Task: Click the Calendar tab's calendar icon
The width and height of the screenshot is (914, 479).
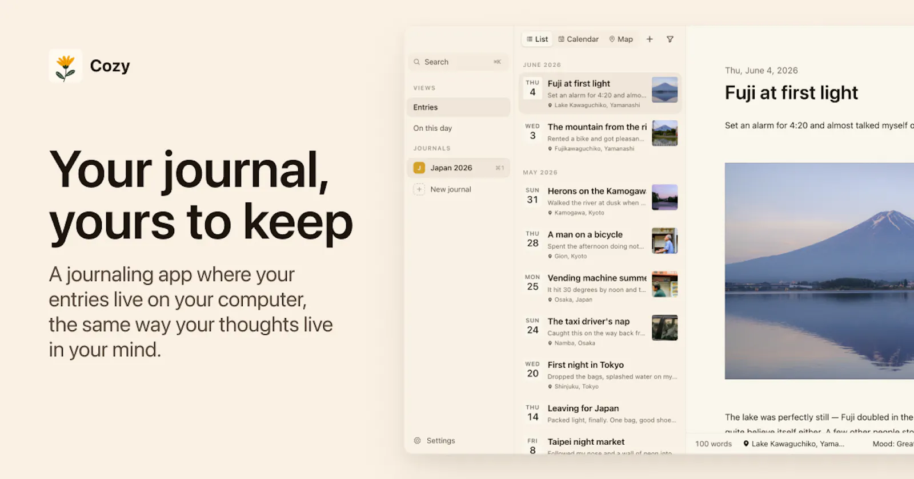Action: coord(561,39)
